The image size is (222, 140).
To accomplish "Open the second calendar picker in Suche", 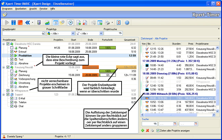I will point(196,124).
